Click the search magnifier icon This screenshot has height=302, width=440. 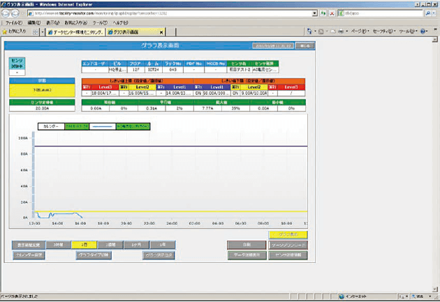click(430, 13)
